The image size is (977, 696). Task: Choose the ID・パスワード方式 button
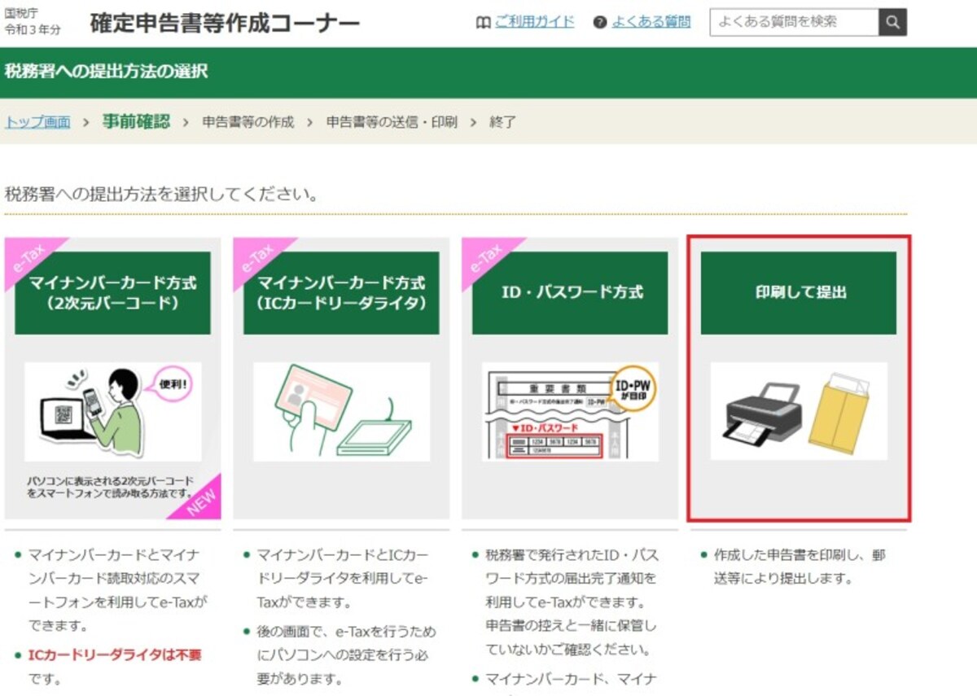coord(570,292)
